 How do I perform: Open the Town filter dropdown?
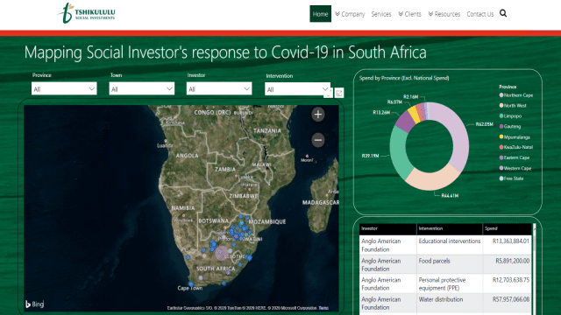(142, 88)
